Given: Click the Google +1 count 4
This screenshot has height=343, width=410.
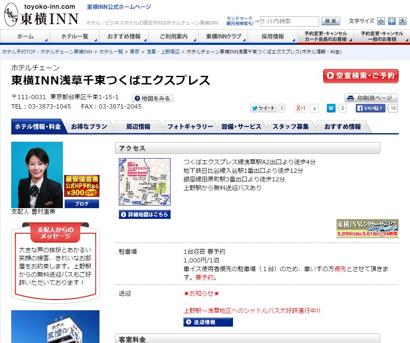Looking at the screenshot, I should point(314,108).
